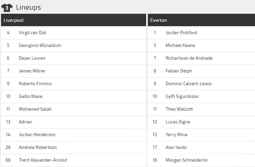The height and width of the screenshot is (167, 255).
Task: Open Michael Keane's player link
Action: click(180, 45)
